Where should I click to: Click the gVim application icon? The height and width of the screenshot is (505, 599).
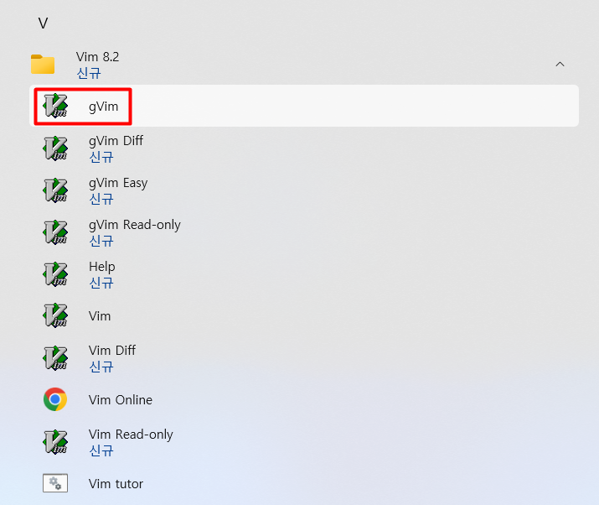[x=55, y=106]
